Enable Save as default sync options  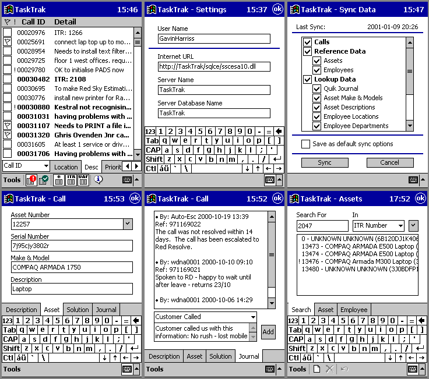[x=305, y=144]
